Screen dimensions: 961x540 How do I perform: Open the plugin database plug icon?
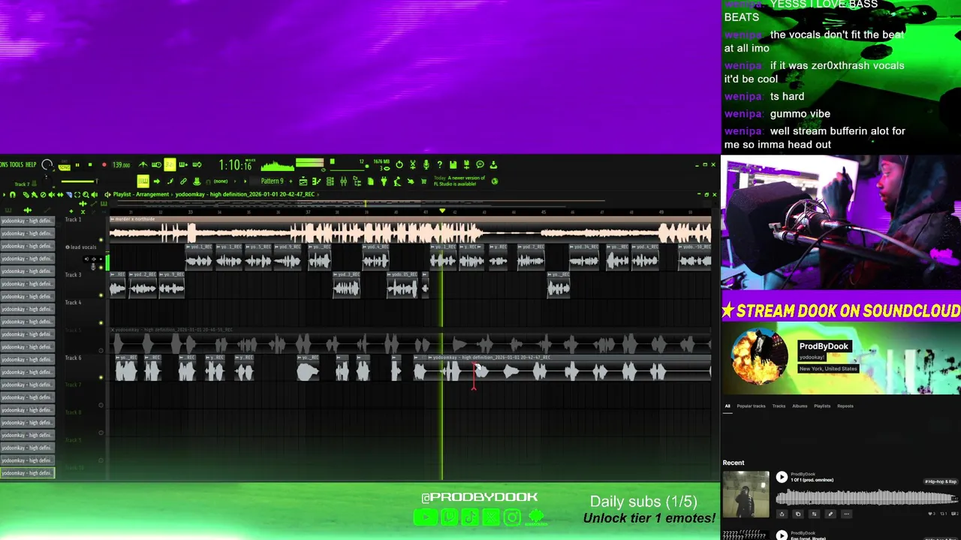coord(384,181)
